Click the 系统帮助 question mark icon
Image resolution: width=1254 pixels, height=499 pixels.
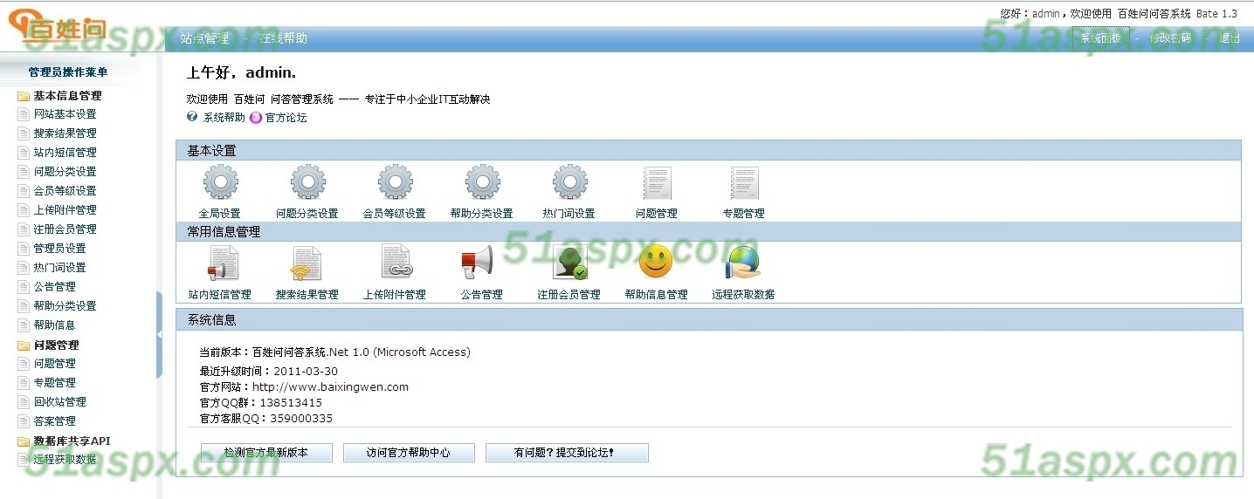(x=192, y=116)
